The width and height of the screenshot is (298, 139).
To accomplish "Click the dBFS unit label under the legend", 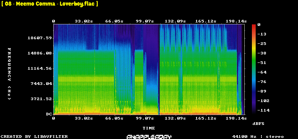I will tap(258, 124).
